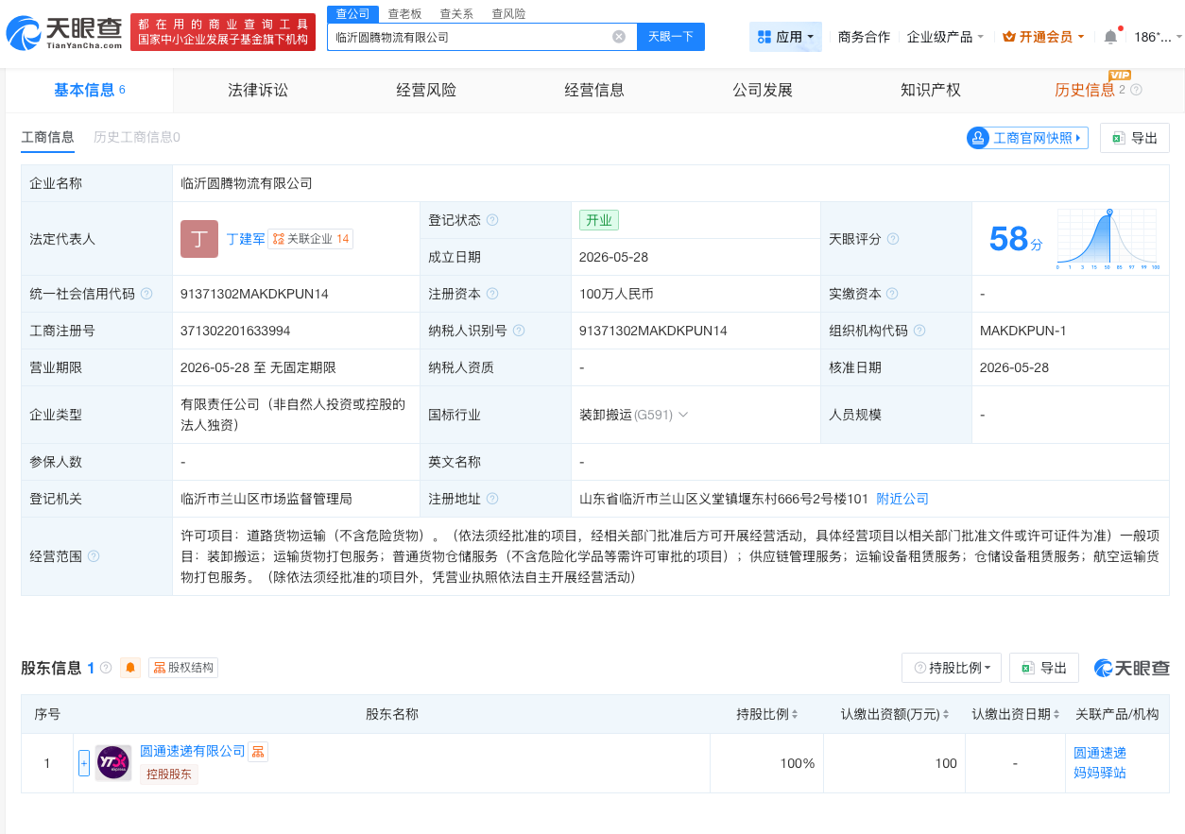Switch to the 公司发展 tab
The height and width of the screenshot is (834, 1185).
(763, 90)
